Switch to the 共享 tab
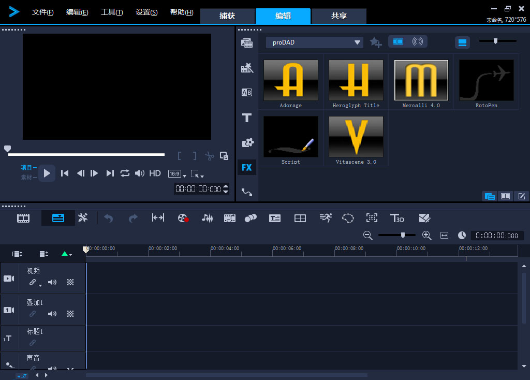 pos(338,16)
